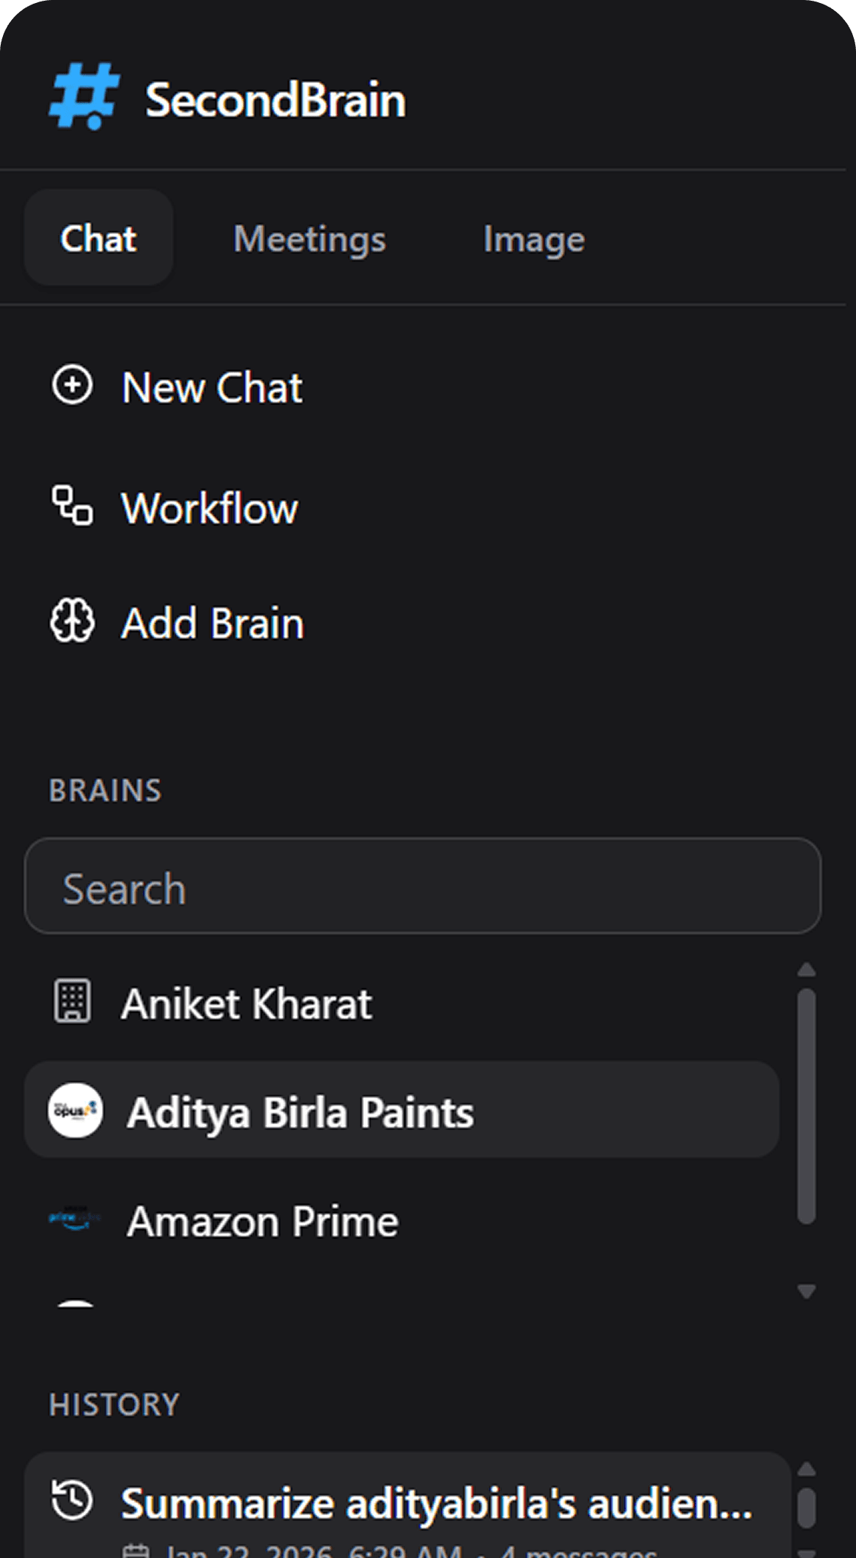Add a new Brain

(x=213, y=623)
